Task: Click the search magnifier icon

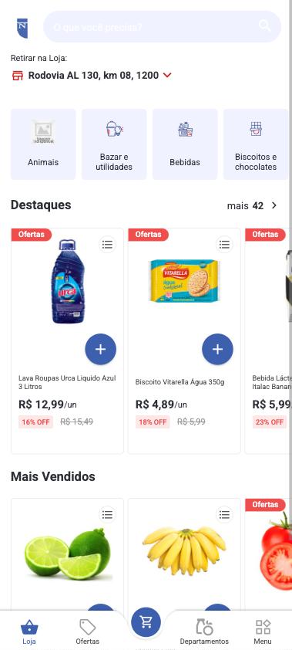Action: click(x=265, y=25)
